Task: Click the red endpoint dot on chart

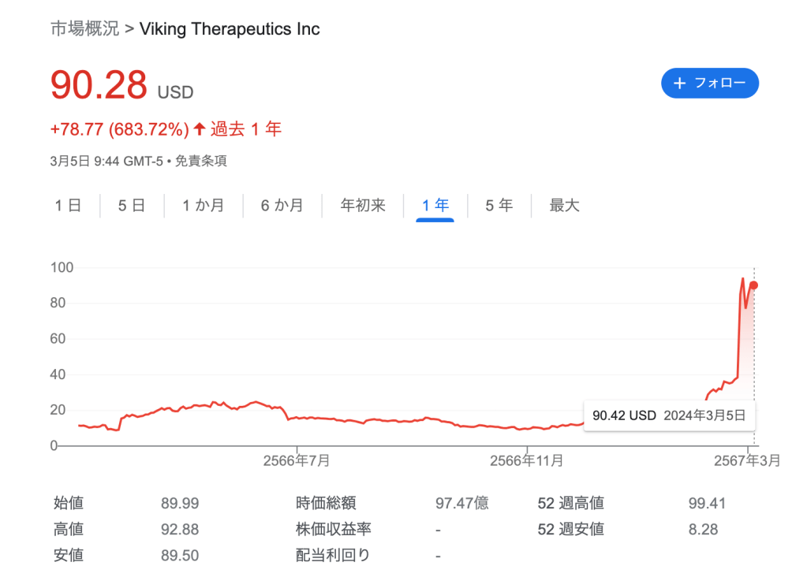Action: 754,285
